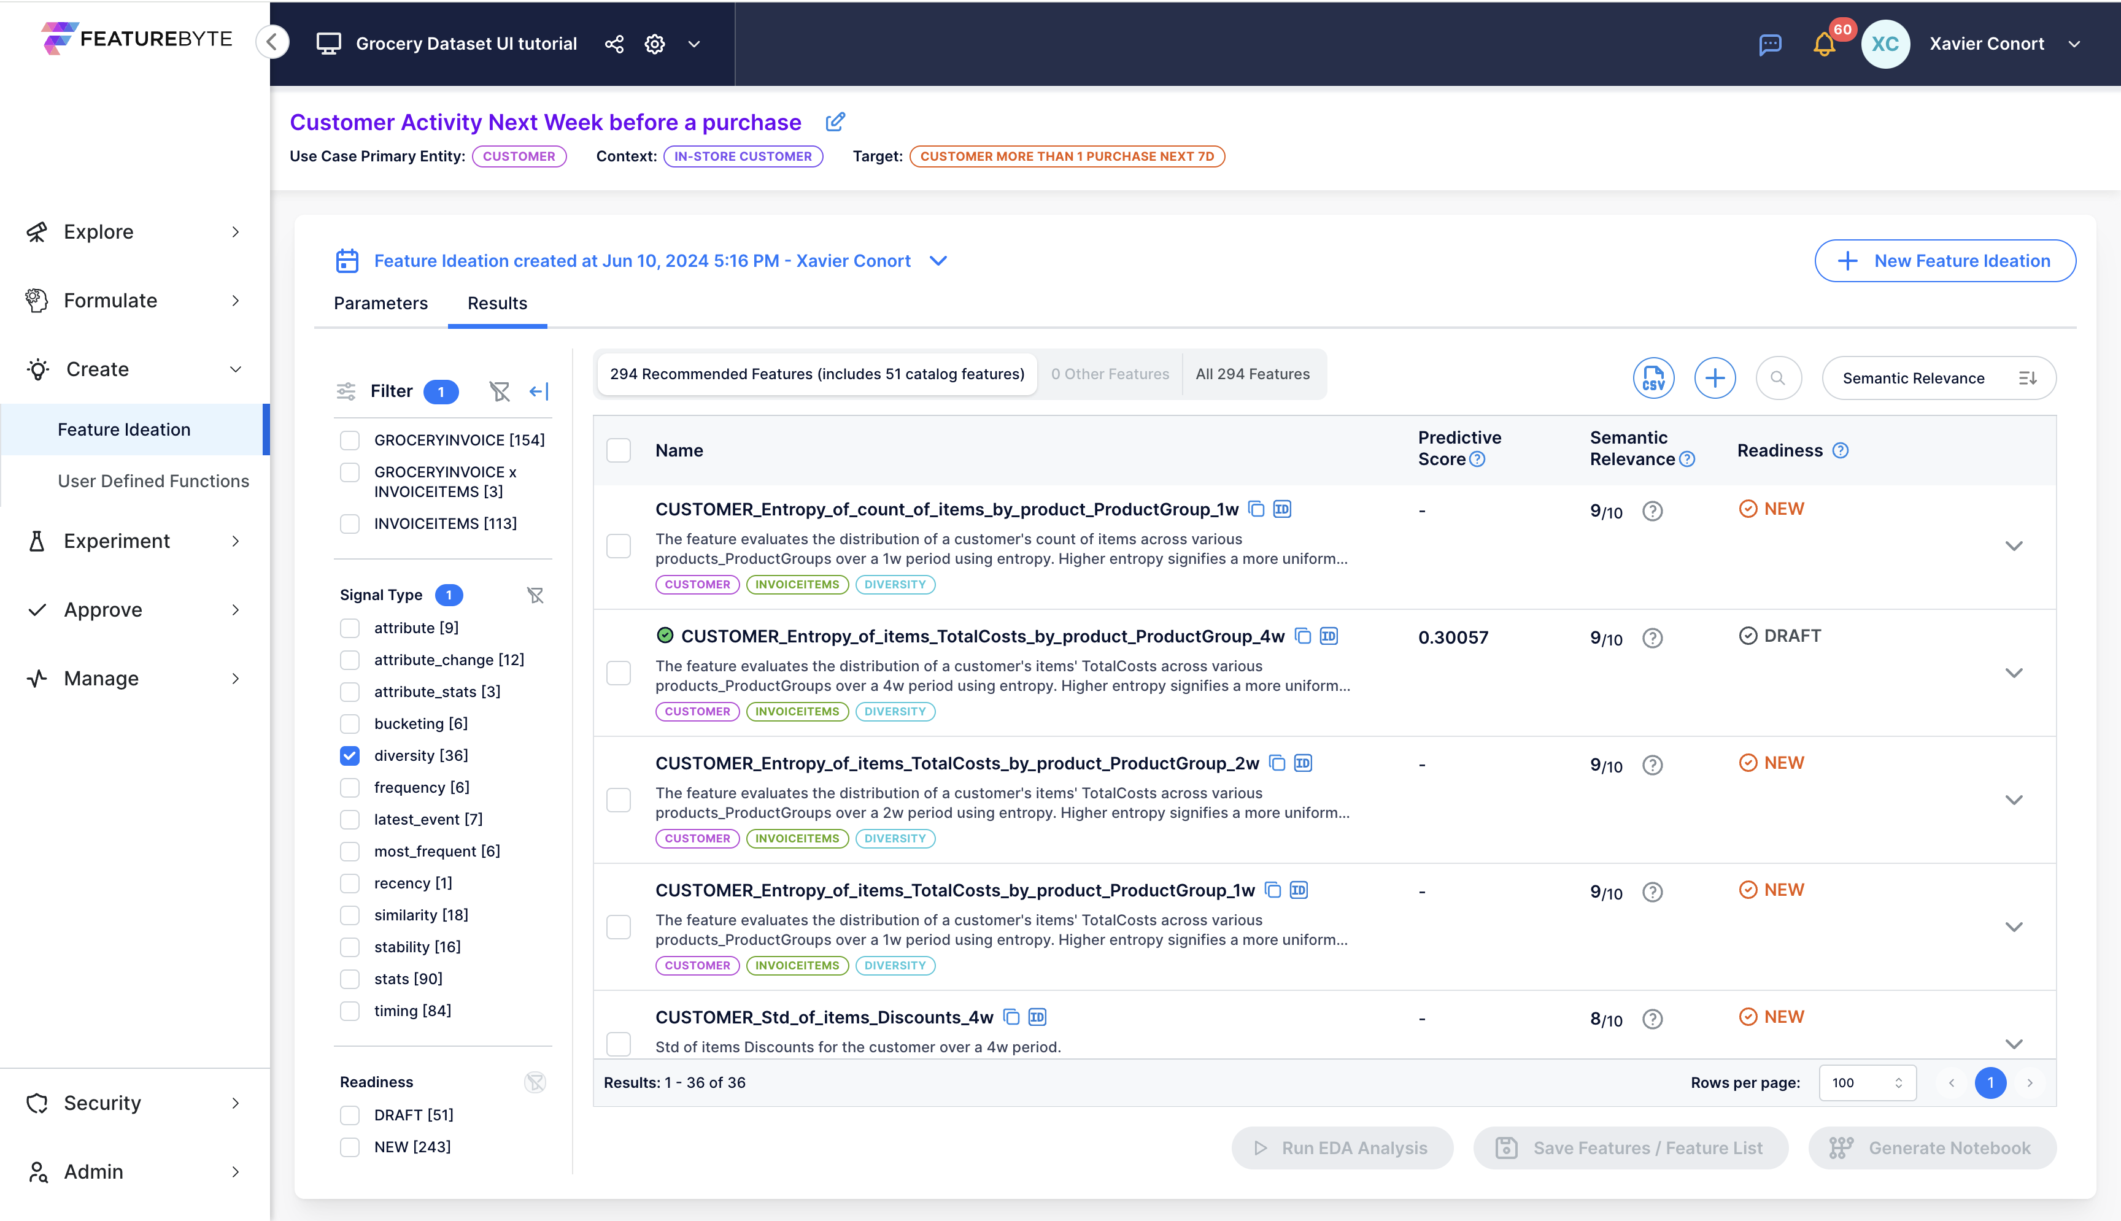The image size is (2121, 1221).
Task: Click Generate Notebook button
Action: (x=1931, y=1148)
